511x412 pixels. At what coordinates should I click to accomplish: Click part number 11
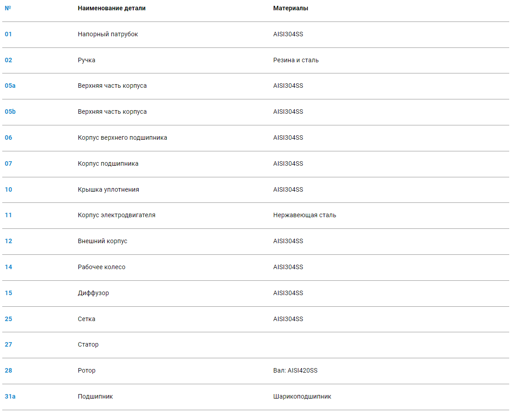(9, 215)
